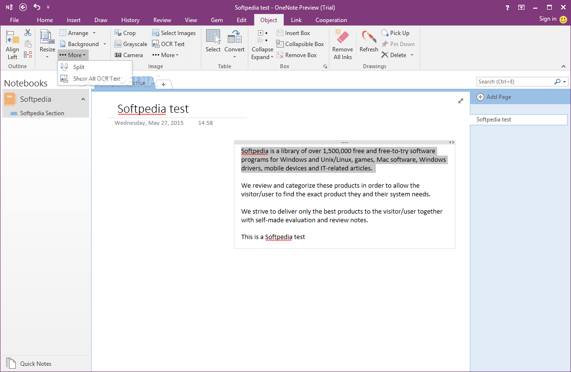The width and height of the screenshot is (571, 372).
Task: Open the search scope dropdown arrow
Action: point(564,82)
